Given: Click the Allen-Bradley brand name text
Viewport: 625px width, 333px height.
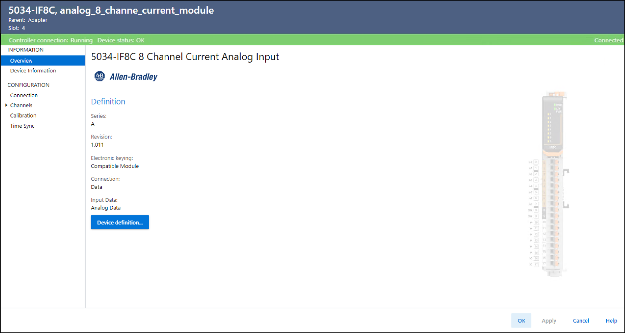Looking at the screenshot, I should pyautogui.click(x=133, y=77).
